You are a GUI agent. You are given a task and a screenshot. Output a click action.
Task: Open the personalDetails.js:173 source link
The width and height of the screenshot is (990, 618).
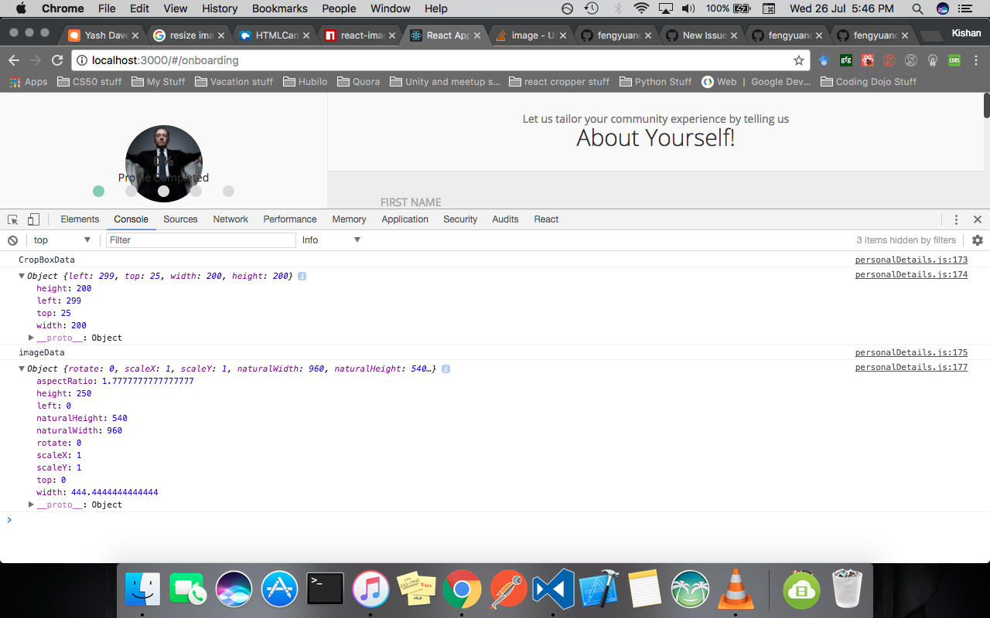click(x=910, y=260)
